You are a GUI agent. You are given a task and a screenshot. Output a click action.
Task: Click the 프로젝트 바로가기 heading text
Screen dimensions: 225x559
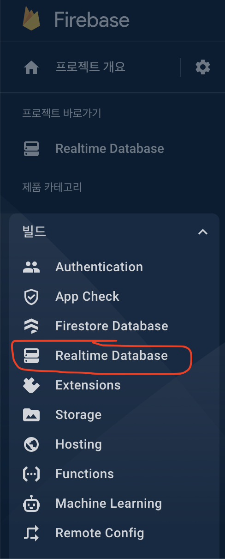(x=61, y=113)
